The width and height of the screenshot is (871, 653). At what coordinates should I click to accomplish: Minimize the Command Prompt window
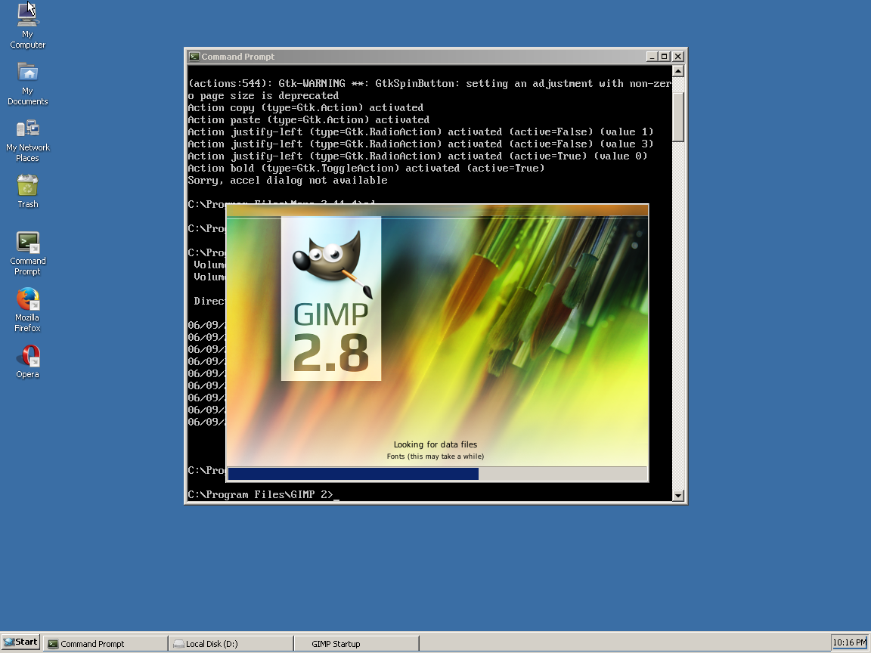coord(652,57)
